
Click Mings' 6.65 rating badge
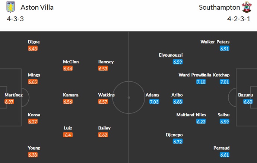[x=33, y=82]
